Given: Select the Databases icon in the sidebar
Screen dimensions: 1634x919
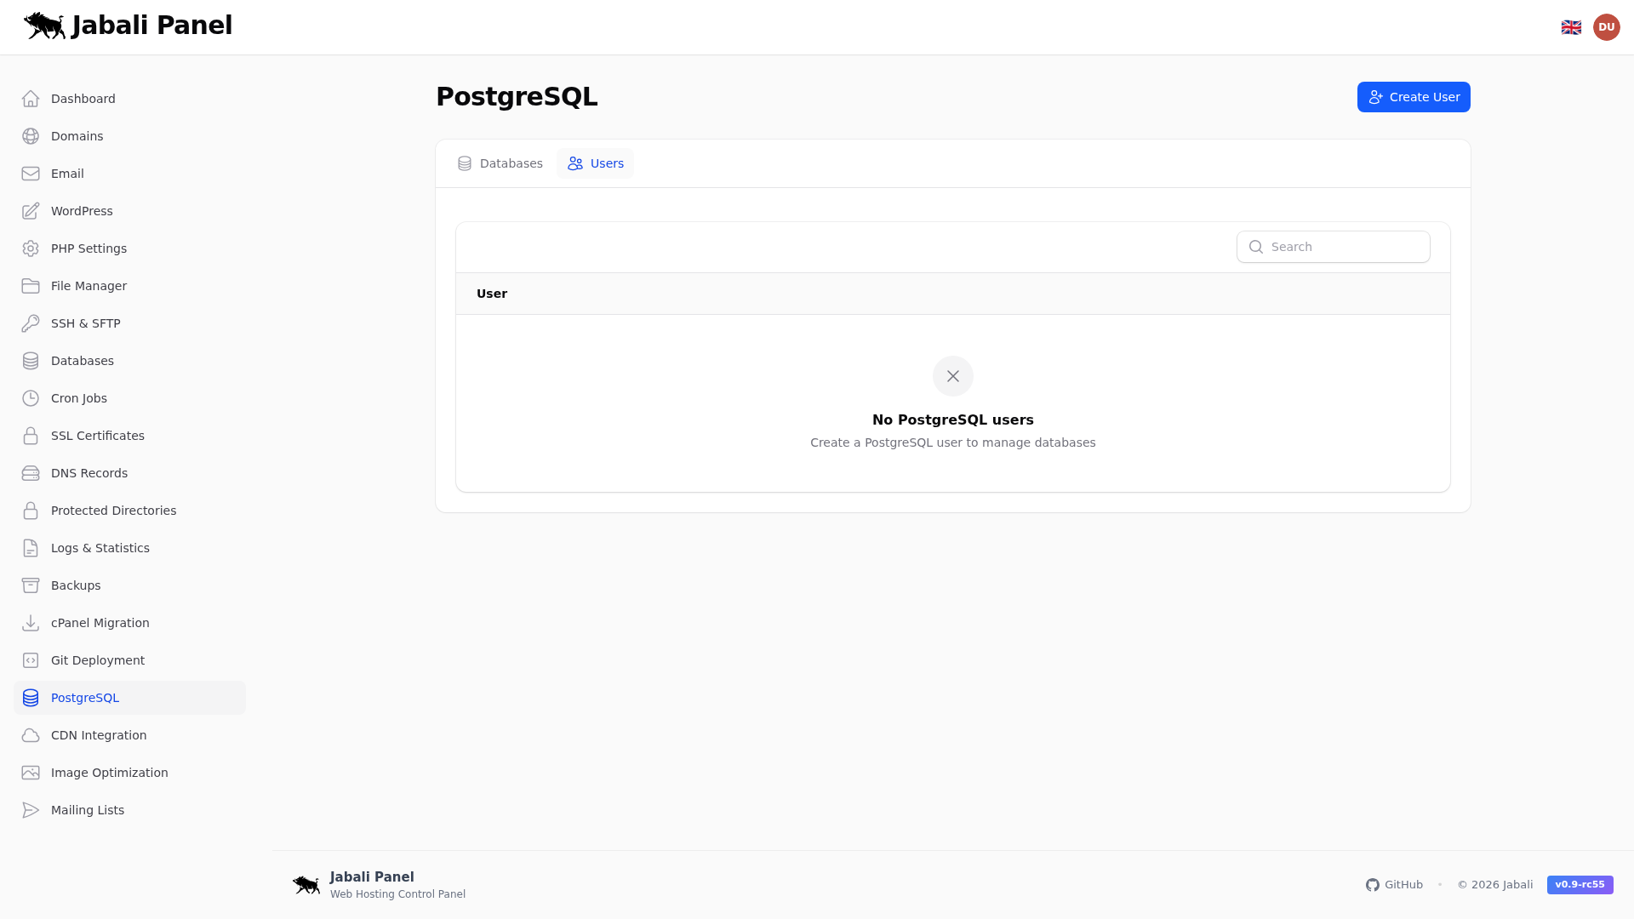Looking at the screenshot, I should pyautogui.click(x=31, y=361).
